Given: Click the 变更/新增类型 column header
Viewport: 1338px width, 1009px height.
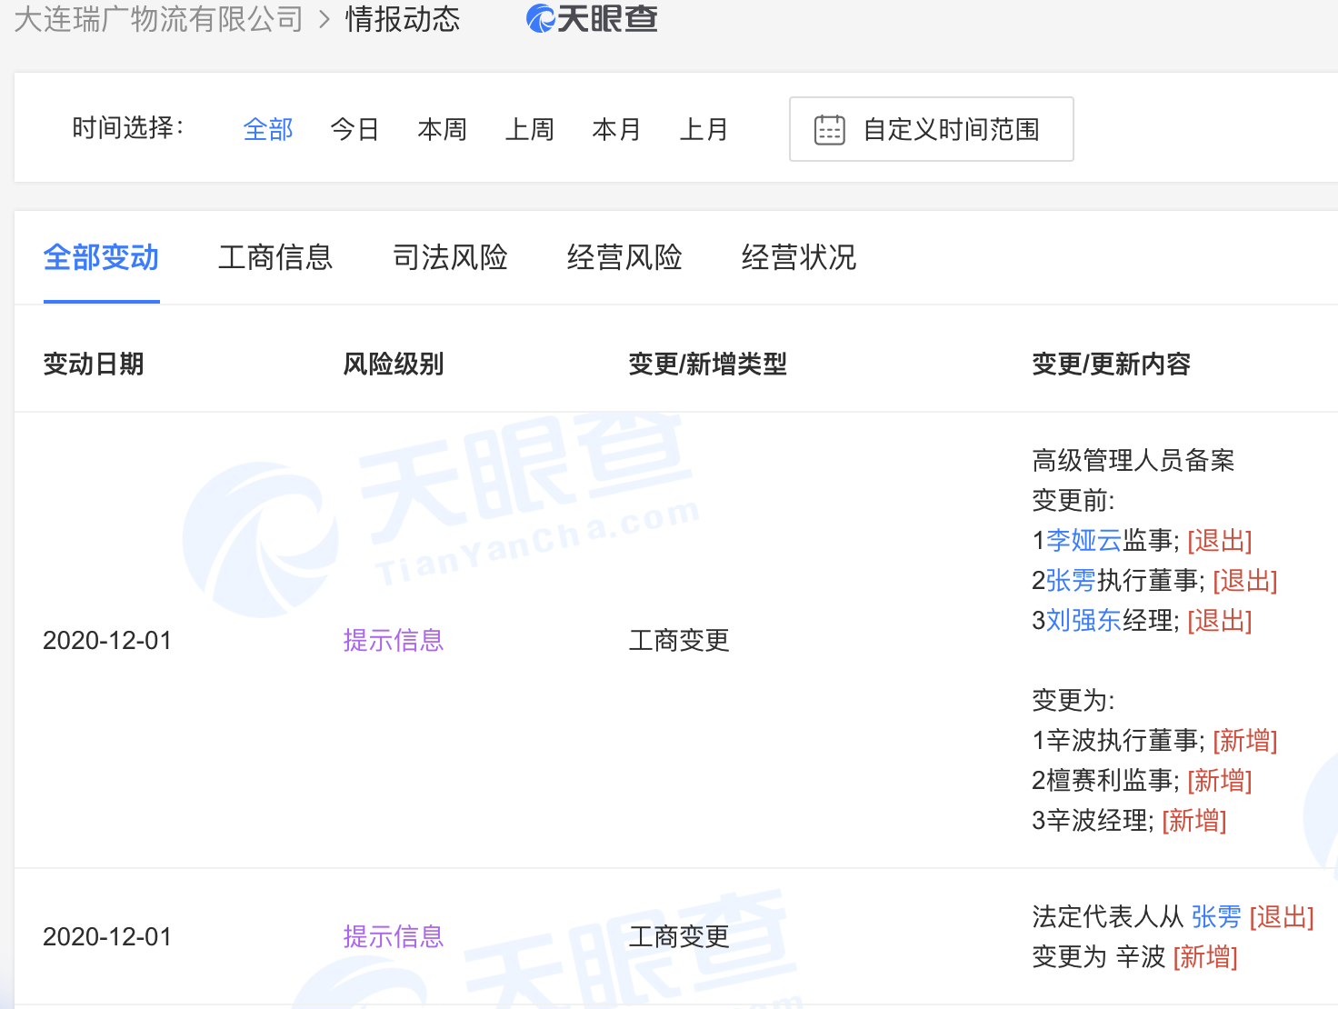Looking at the screenshot, I should click(x=708, y=365).
